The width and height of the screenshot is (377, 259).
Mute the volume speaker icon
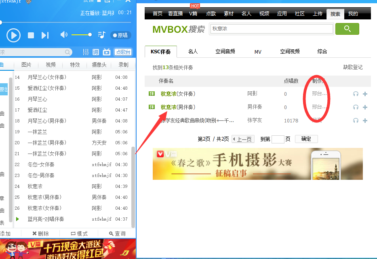tap(64, 35)
